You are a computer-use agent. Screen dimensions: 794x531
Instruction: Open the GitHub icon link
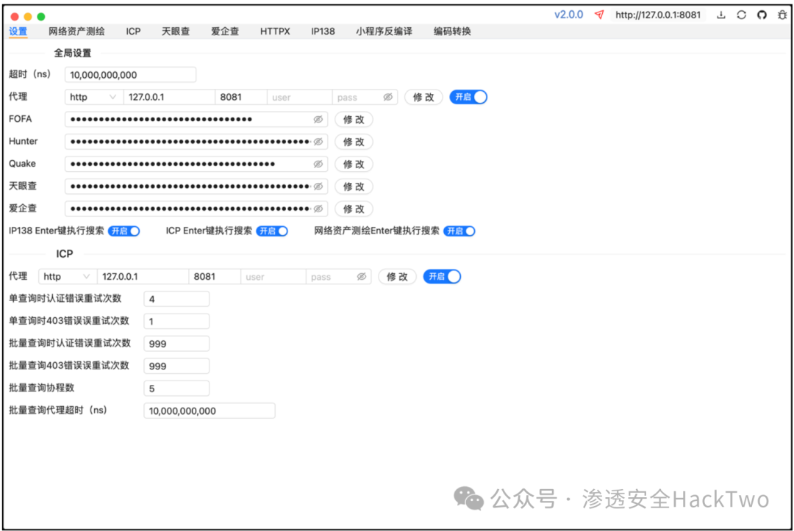coord(762,15)
